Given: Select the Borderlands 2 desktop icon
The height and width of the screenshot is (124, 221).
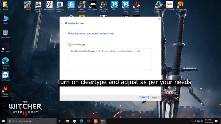Looking at the screenshot, I should (180, 6).
